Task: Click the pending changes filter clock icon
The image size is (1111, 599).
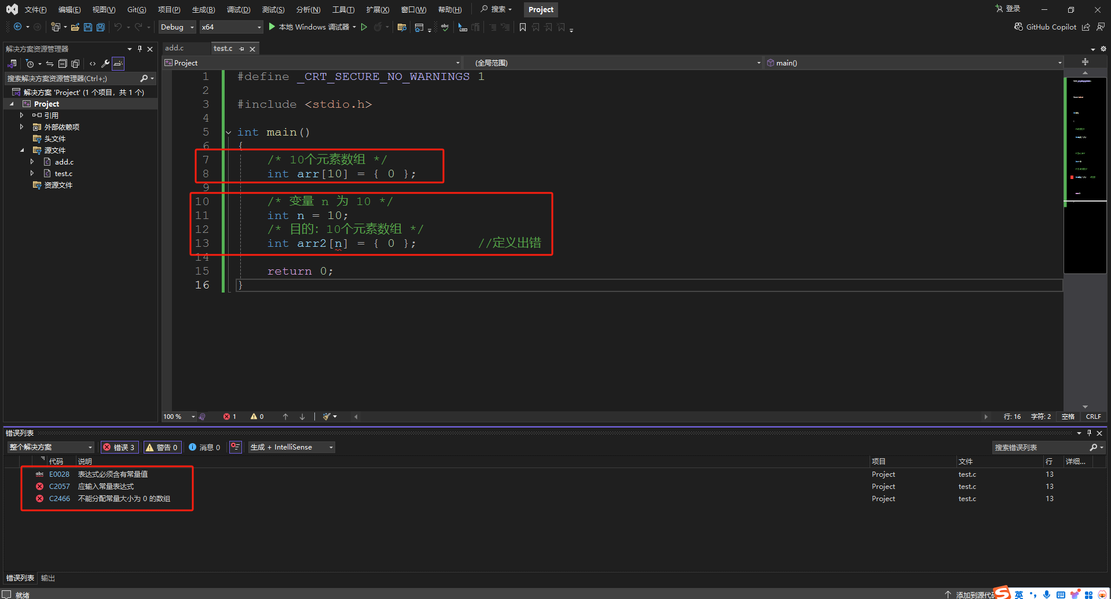Action: coord(30,64)
